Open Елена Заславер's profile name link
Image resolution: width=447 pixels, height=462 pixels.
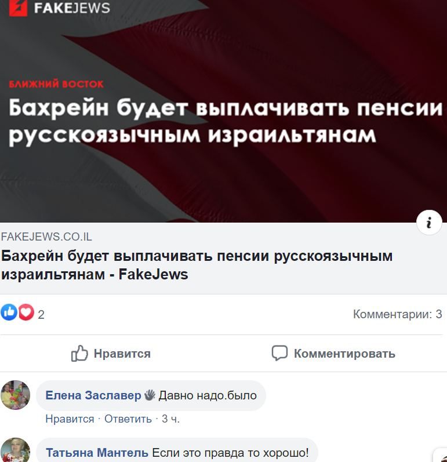click(93, 395)
